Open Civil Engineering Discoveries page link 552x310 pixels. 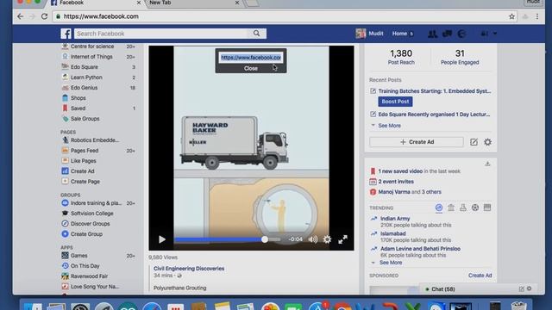pyautogui.click(x=189, y=269)
